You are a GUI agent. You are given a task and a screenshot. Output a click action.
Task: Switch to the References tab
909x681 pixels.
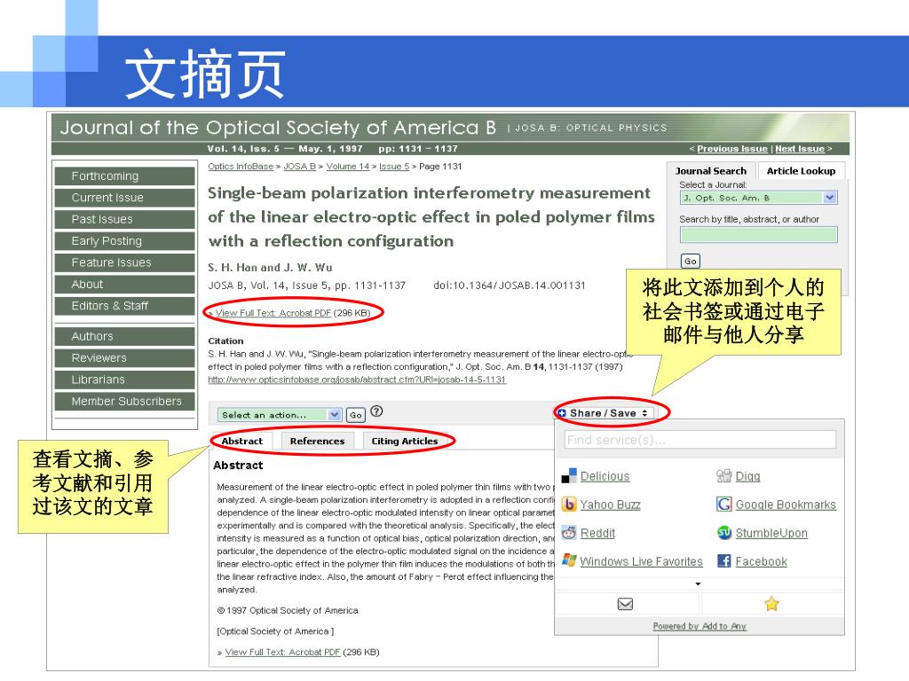tap(317, 442)
